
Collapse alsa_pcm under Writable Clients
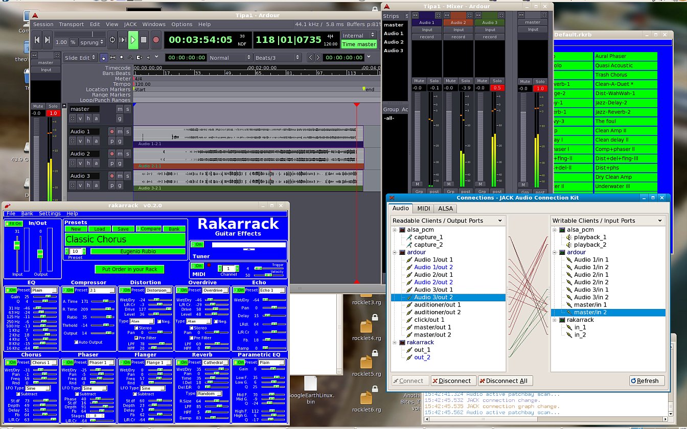click(555, 230)
